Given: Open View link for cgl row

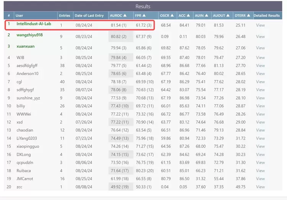Looking at the screenshot, I should pyautogui.click(x=260, y=81).
